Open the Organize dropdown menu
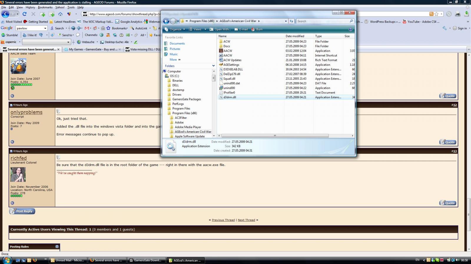Screen dimensions: 471x264 175,29
